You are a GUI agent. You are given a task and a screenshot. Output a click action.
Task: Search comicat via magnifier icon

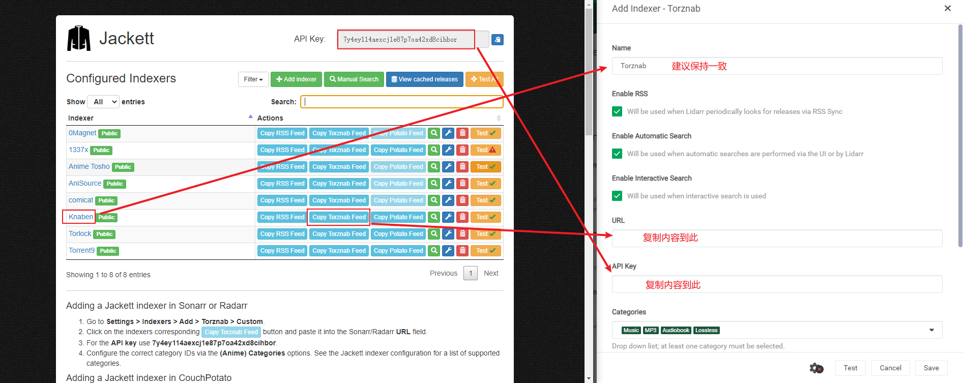coord(434,200)
